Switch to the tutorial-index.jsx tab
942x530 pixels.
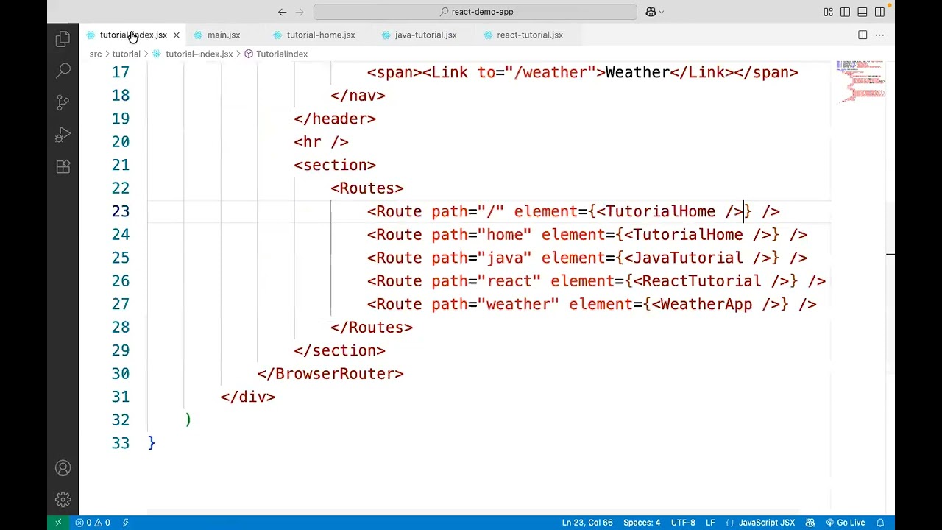[133, 35]
